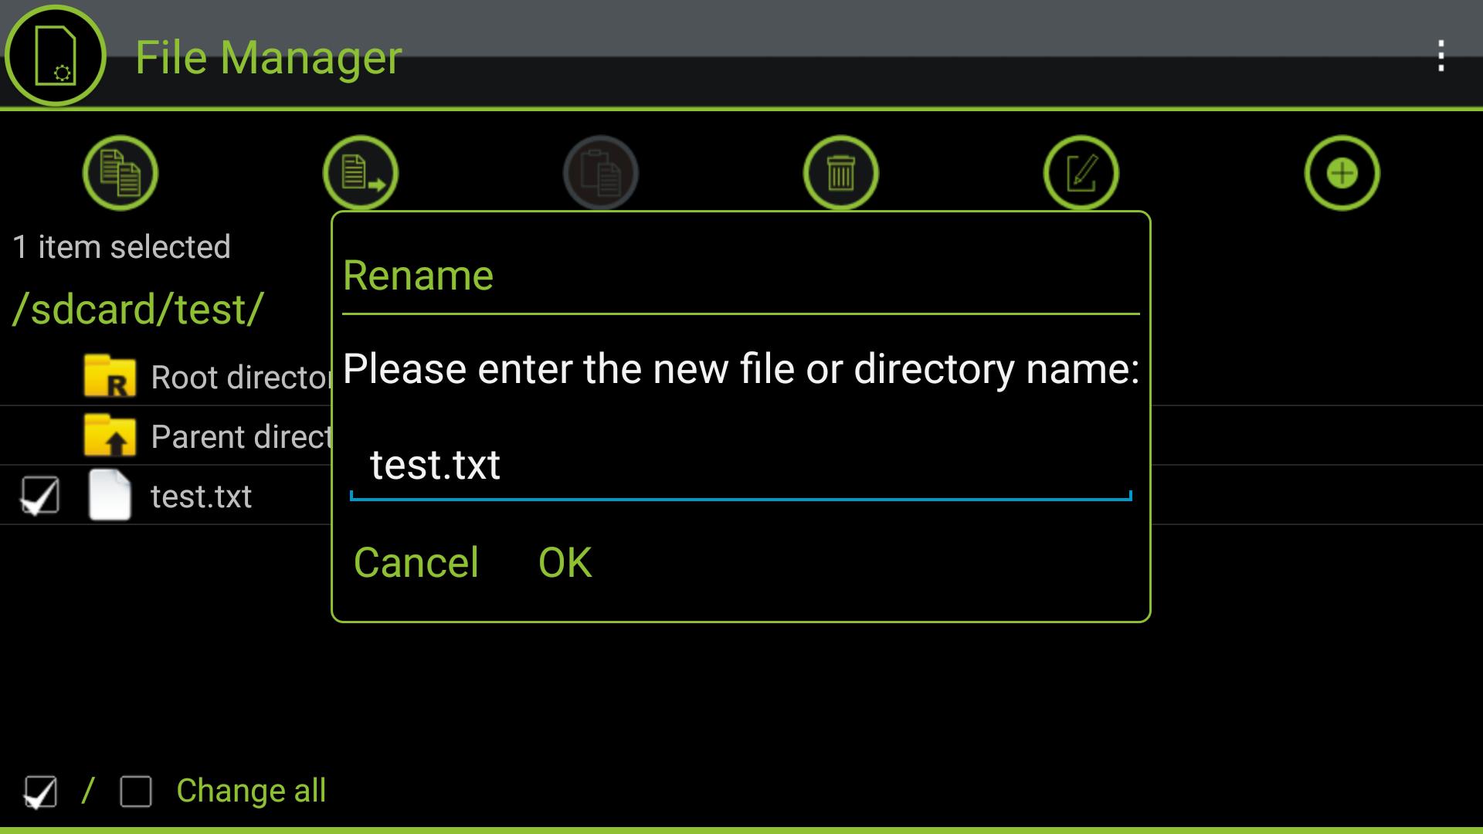This screenshot has width=1483, height=834.
Task: Select the Parent directory list entry
Action: click(x=166, y=436)
